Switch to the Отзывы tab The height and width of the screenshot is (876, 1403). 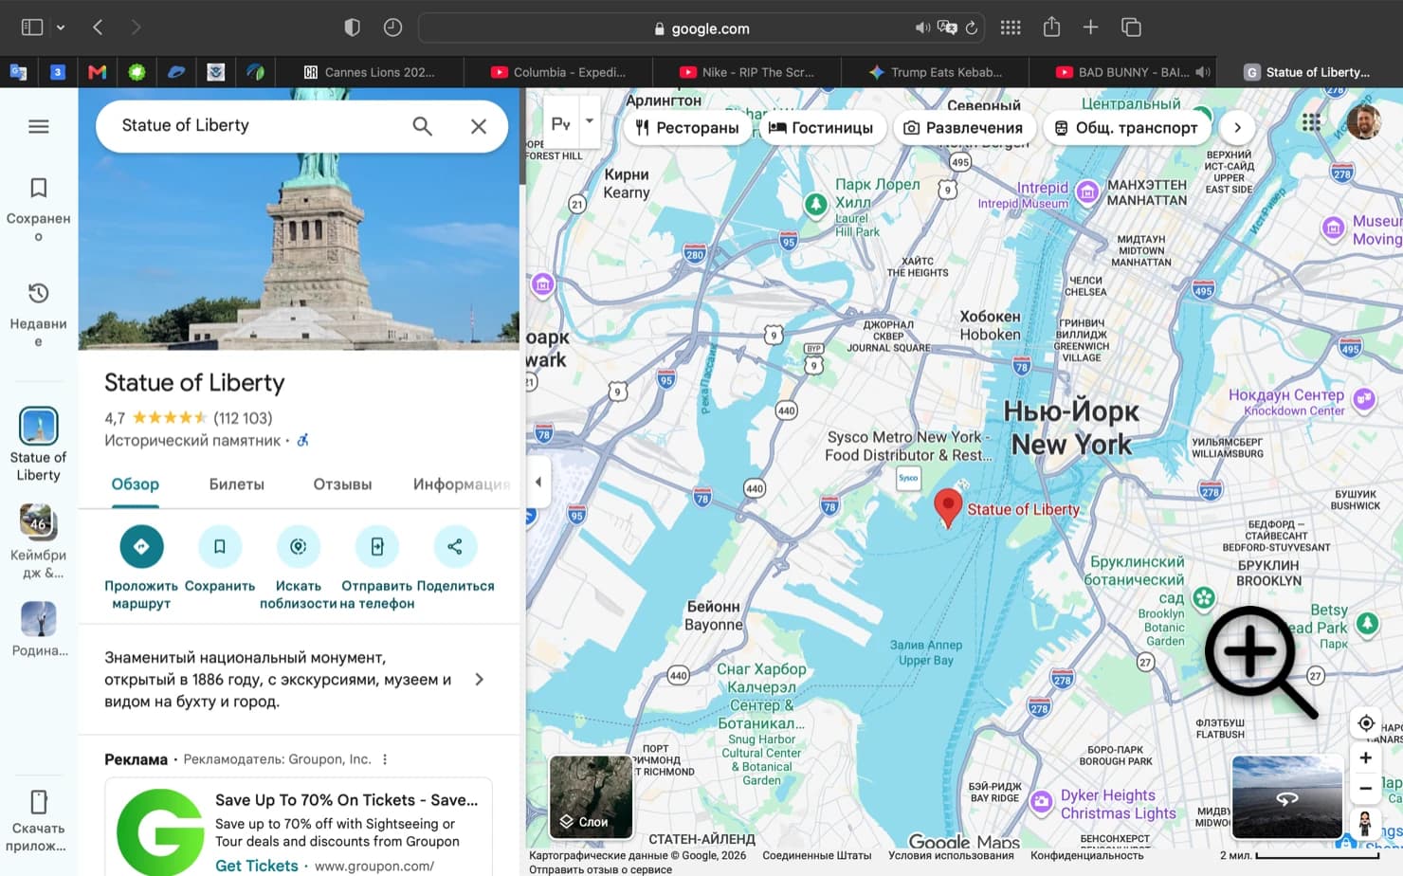[x=342, y=484]
